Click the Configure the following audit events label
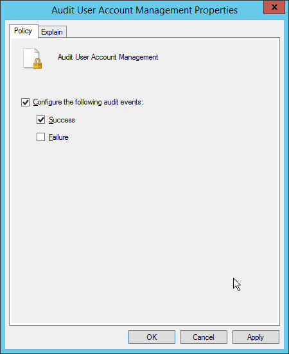The width and height of the screenshot is (289, 354). (88, 102)
